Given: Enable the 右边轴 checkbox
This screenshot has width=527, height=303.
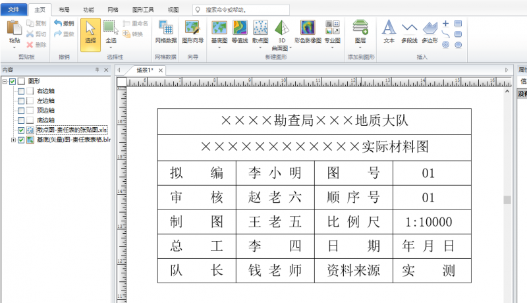Looking at the screenshot, I should pyautogui.click(x=21, y=91).
